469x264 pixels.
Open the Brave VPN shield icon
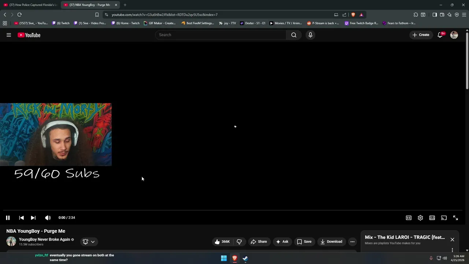[457, 15]
